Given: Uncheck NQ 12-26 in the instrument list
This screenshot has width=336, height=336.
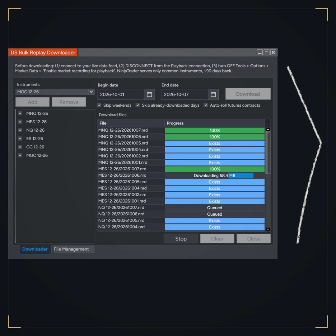Looking at the screenshot, I should [x=20, y=130].
